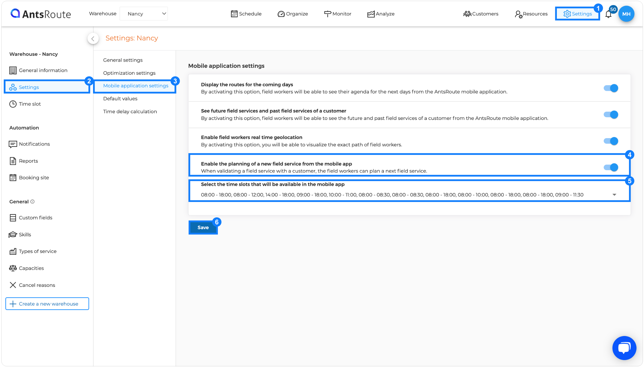Click the Settings gear icon in top bar
Viewport: 644px width, 367px height.
tap(567, 14)
